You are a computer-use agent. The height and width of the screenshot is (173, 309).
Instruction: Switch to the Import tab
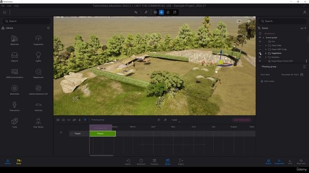(x=127, y=161)
